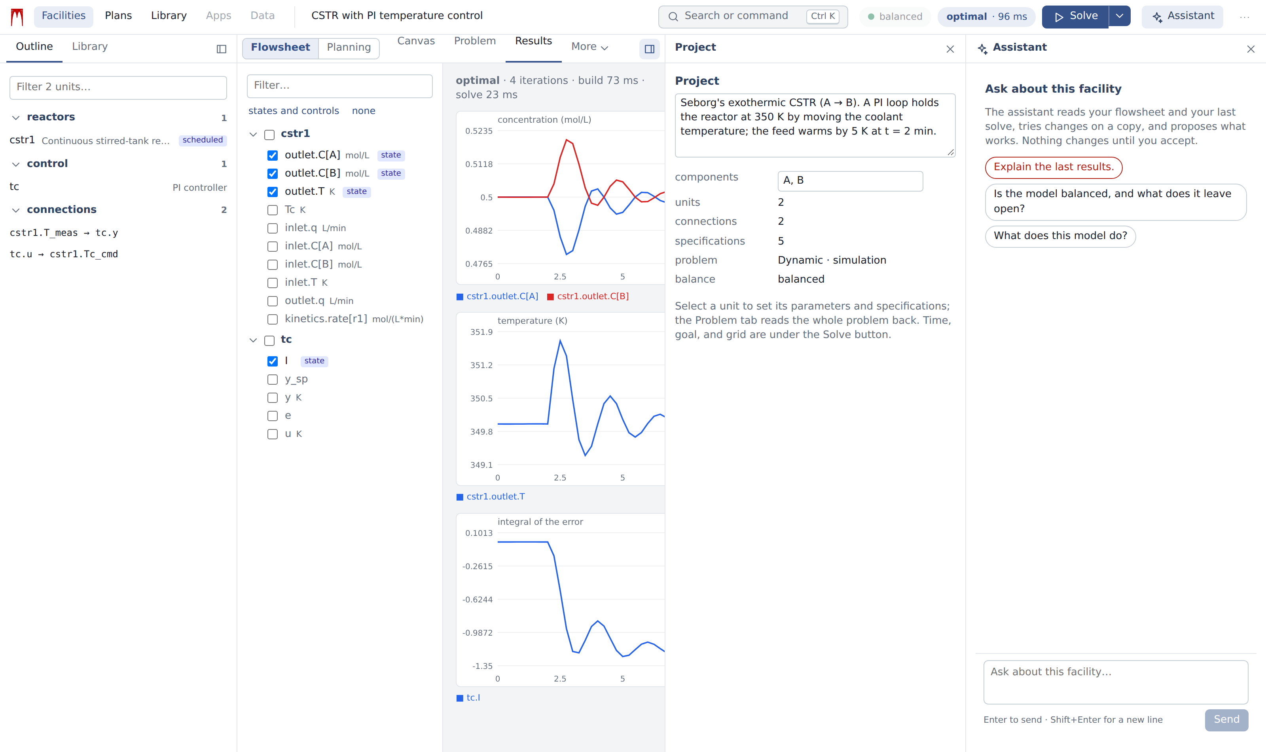The height and width of the screenshot is (752, 1266).
Task: Focus the 'Ask about this facility' input
Action: coord(1116,682)
